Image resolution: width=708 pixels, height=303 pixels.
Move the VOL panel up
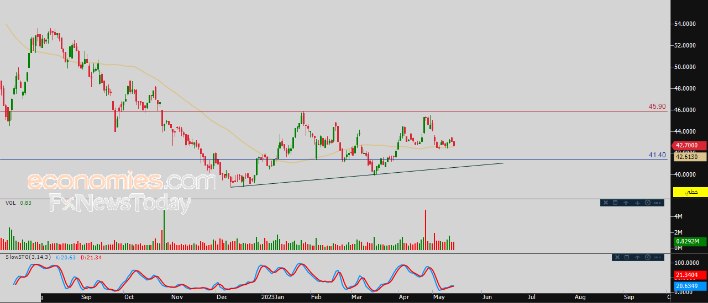click(626, 203)
